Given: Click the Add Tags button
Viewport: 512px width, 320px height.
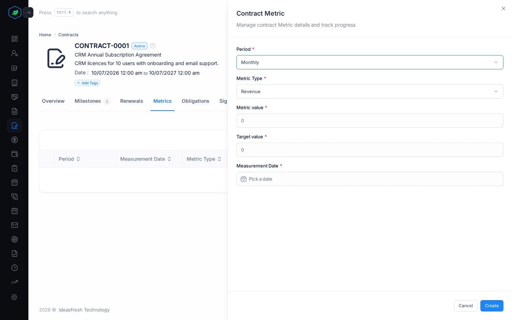Looking at the screenshot, I should (87, 83).
